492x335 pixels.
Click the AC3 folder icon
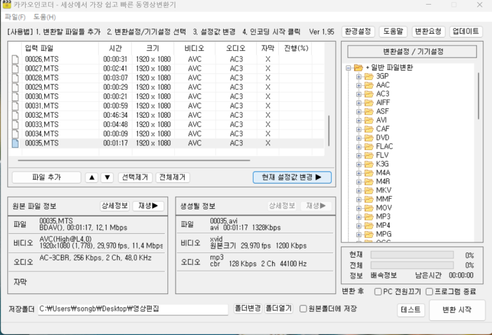[x=369, y=94]
